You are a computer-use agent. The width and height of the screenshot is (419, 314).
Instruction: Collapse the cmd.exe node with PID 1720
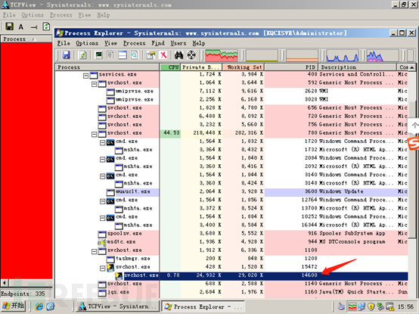click(x=102, y=143)
